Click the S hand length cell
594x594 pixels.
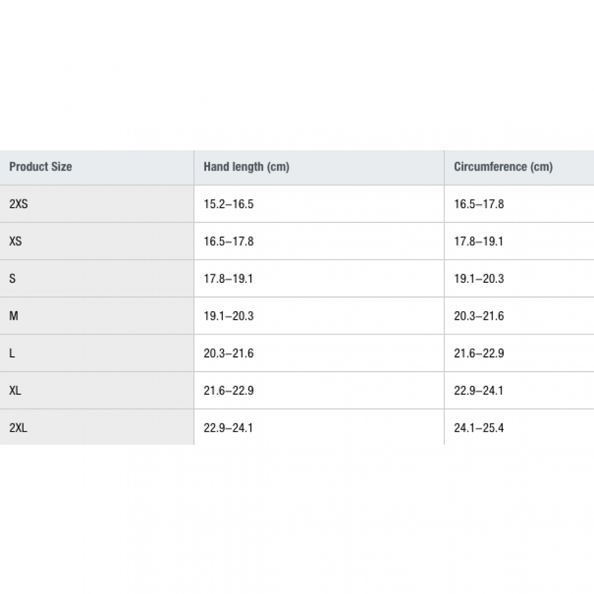click(x=228, y=279)
